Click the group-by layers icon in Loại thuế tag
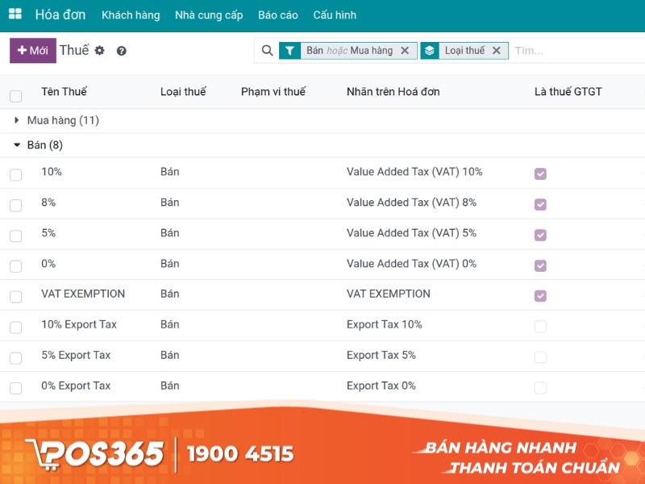 (428, 50)
